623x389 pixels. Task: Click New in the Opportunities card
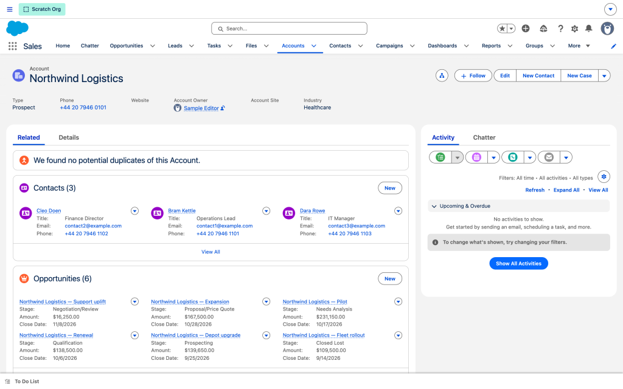coord(390,278)
